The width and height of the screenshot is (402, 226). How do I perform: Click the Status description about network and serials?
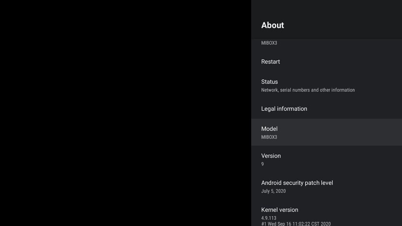click(x=308, y=90)
